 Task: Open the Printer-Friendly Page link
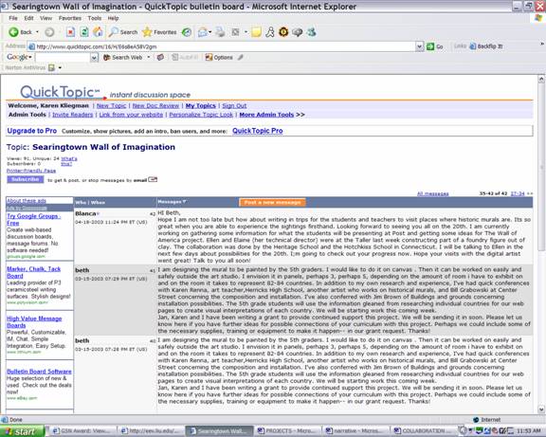point(31,171)
